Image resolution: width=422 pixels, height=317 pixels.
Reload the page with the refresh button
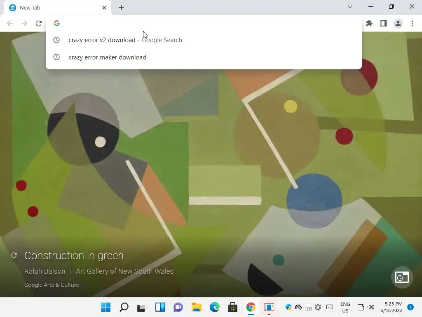tap(38, 24)
